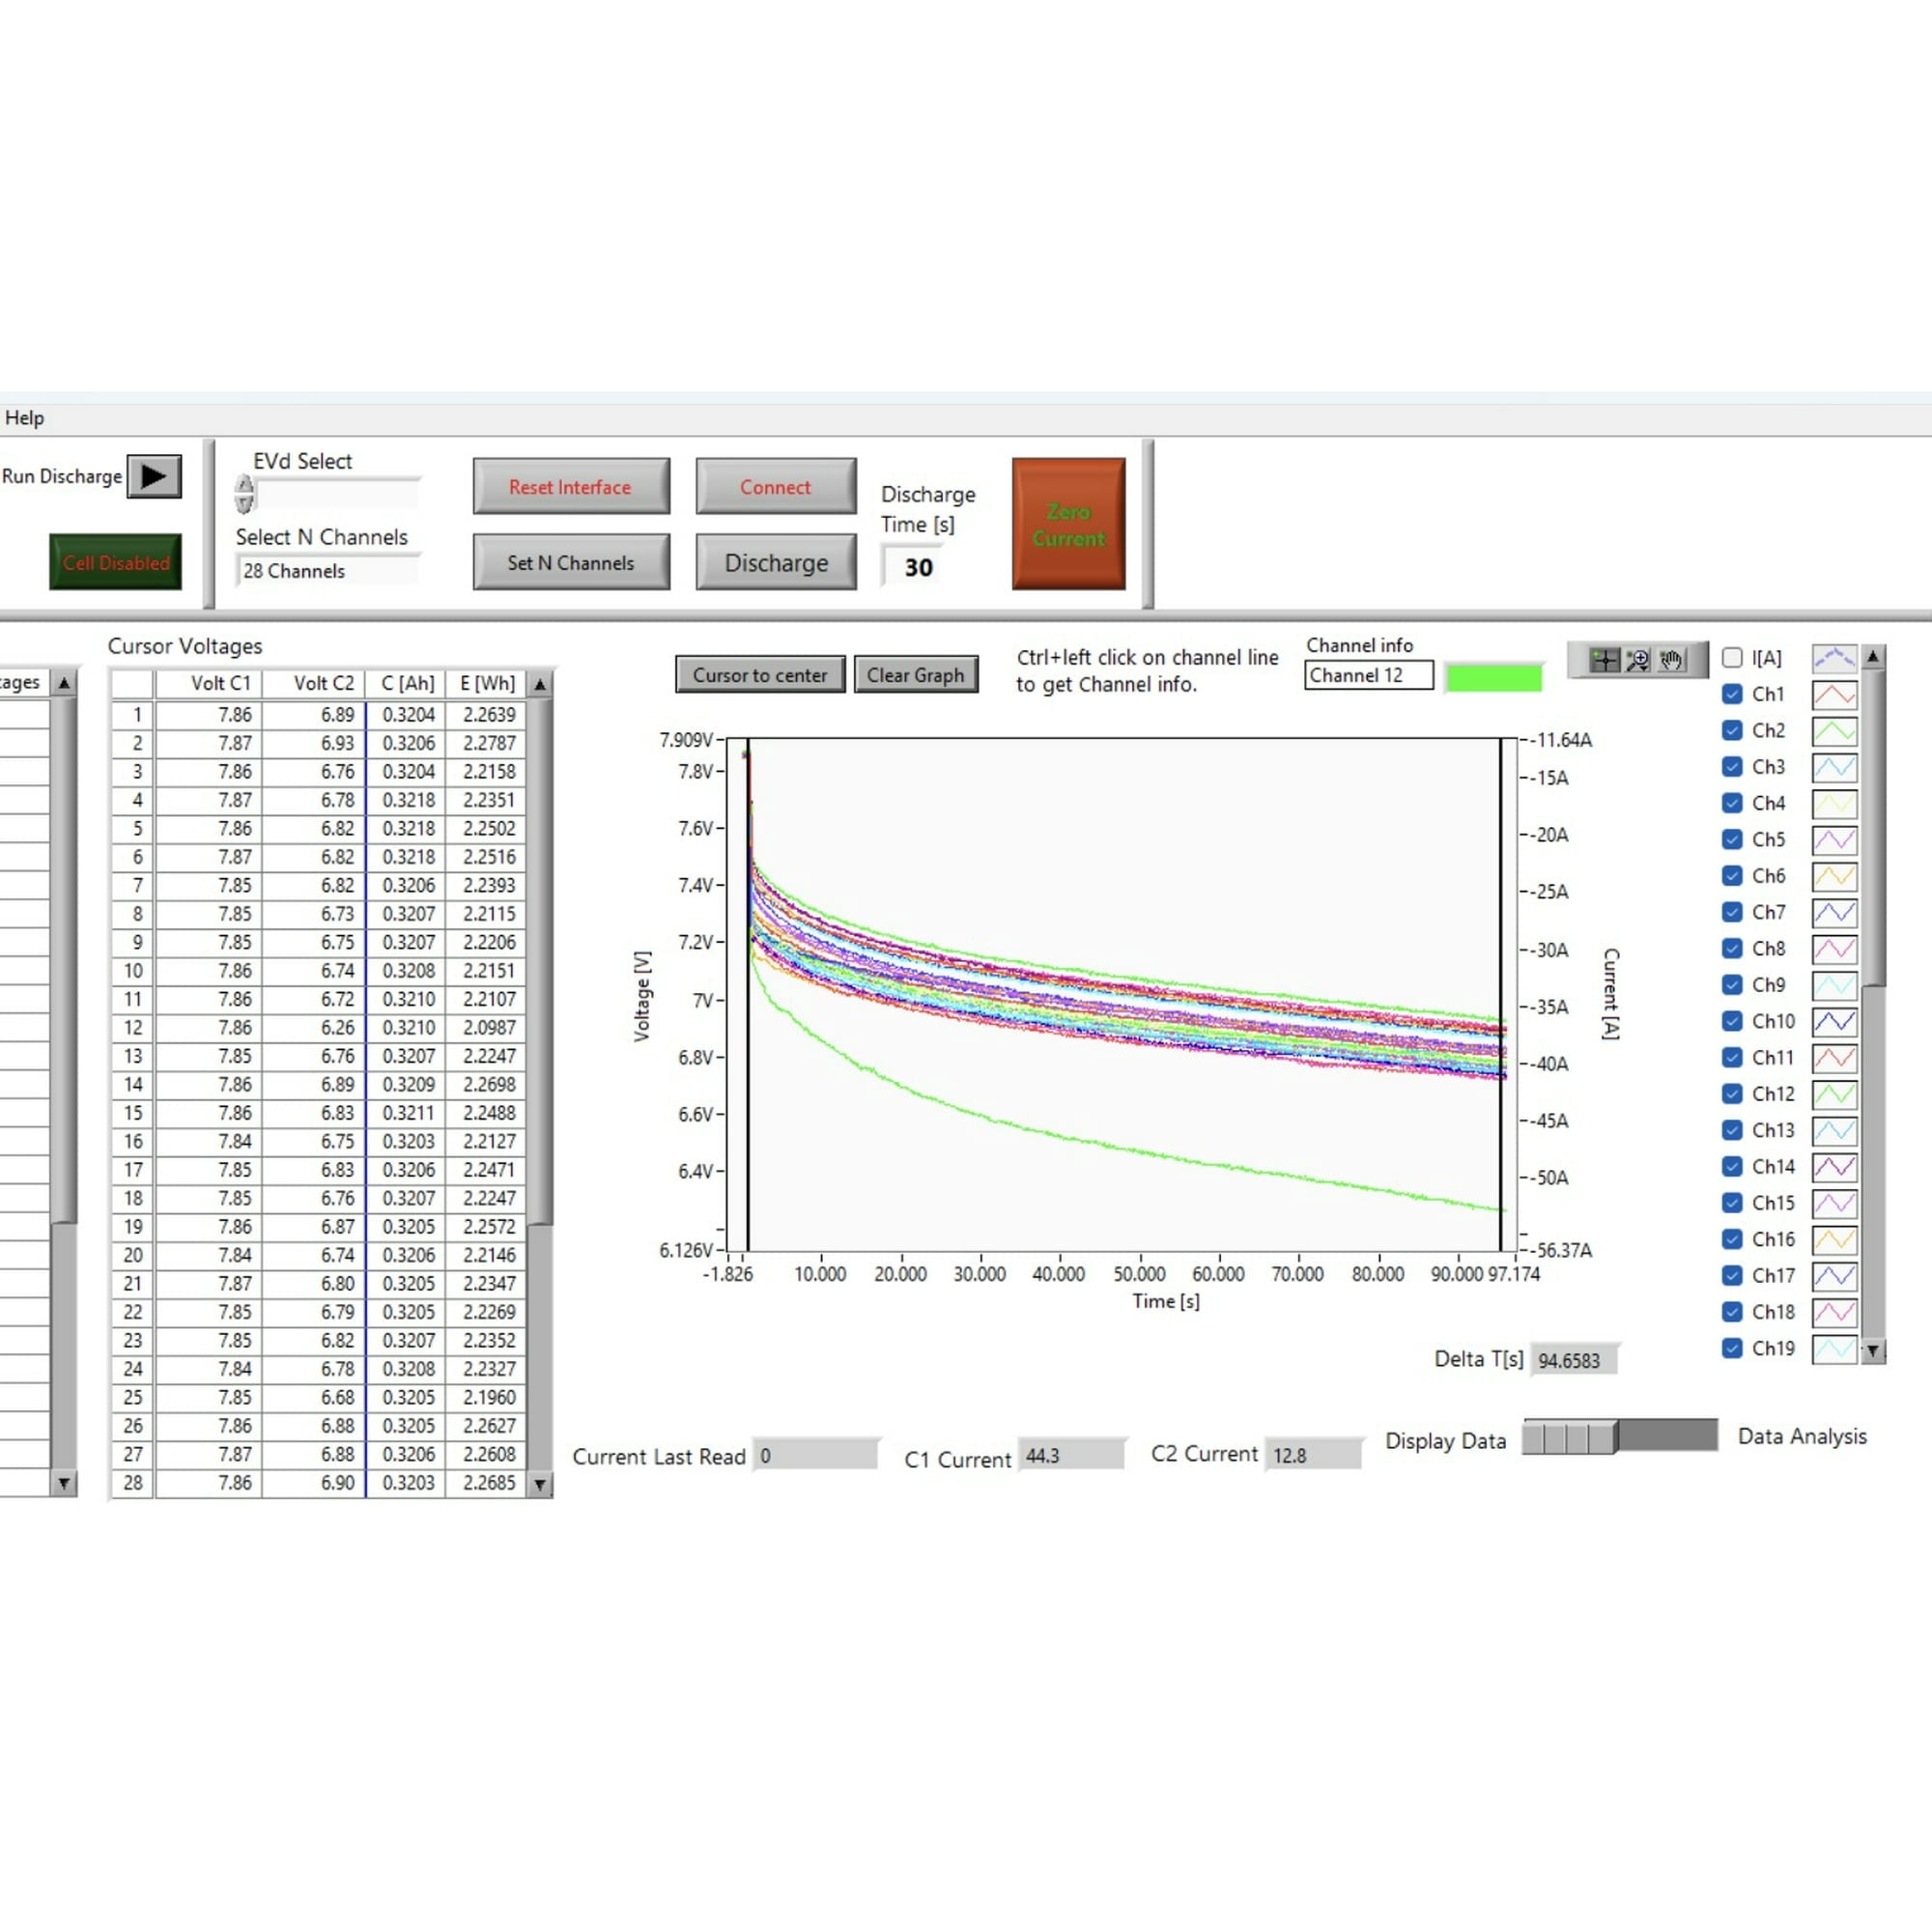
Task: Open the Ch10 plot style icon
Action: point(1834,1021)
